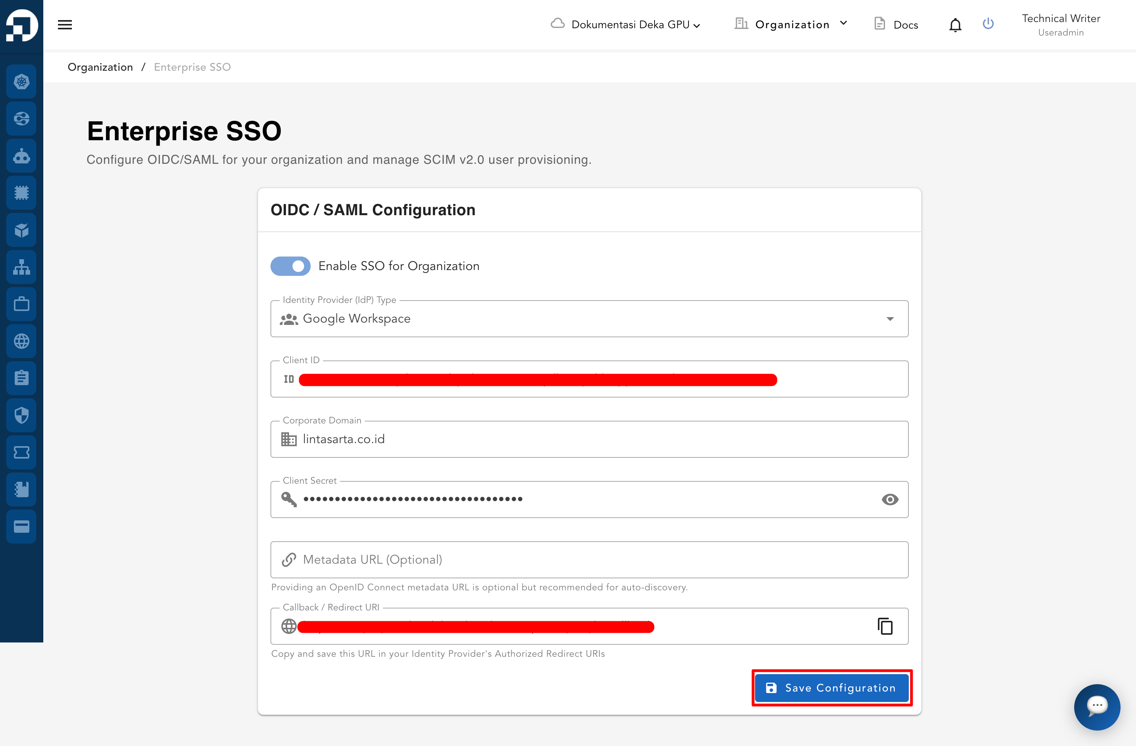1136x746 pixels.
Task: Click the Save Configuration button
Action: (832, 688)
